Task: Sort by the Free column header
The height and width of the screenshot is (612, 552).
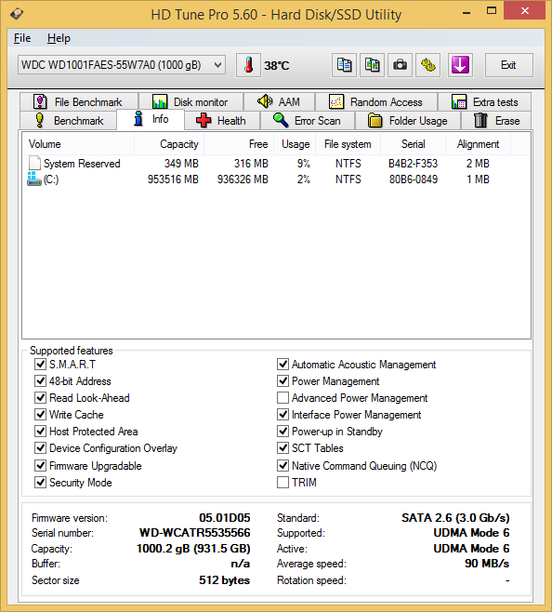Action: 239,144
